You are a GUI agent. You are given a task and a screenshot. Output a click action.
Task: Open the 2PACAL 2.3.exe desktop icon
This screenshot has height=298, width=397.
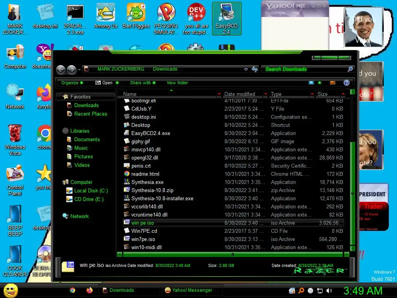(x=75, y=19)
